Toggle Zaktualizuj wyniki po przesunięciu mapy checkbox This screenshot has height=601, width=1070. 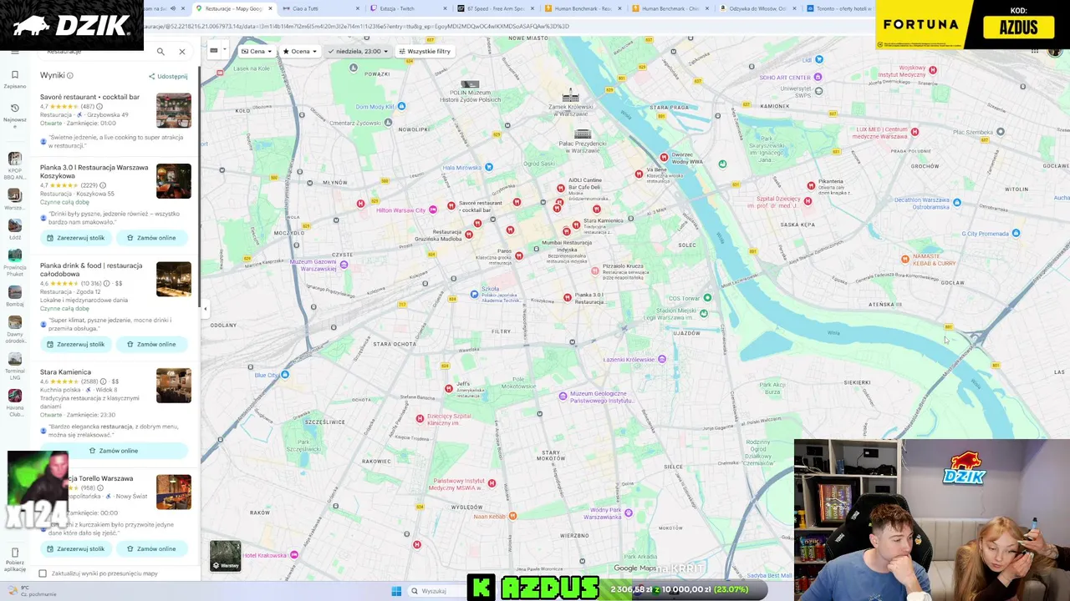pyautogui.click(x=43, y=573)
